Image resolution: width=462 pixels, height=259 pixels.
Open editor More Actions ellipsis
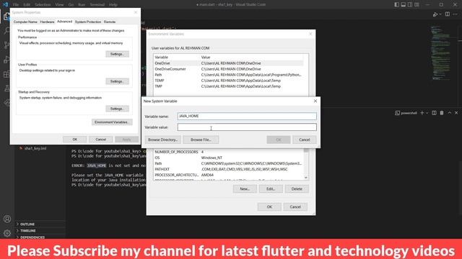click(x=456, y=14)
